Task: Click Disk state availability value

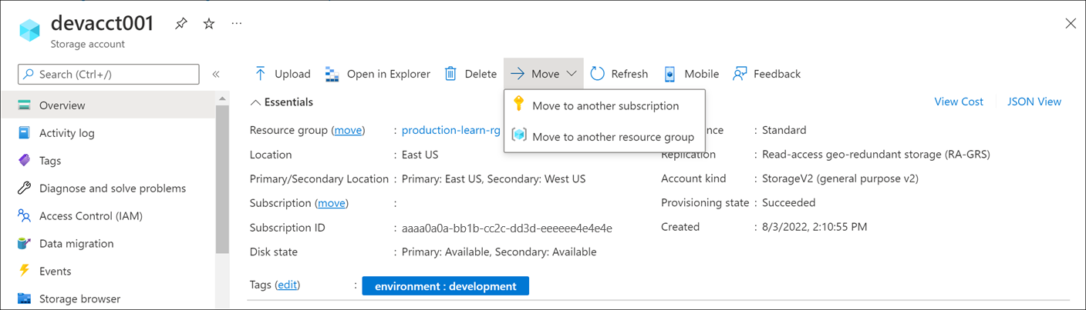Action: click(x=499, y=252)
